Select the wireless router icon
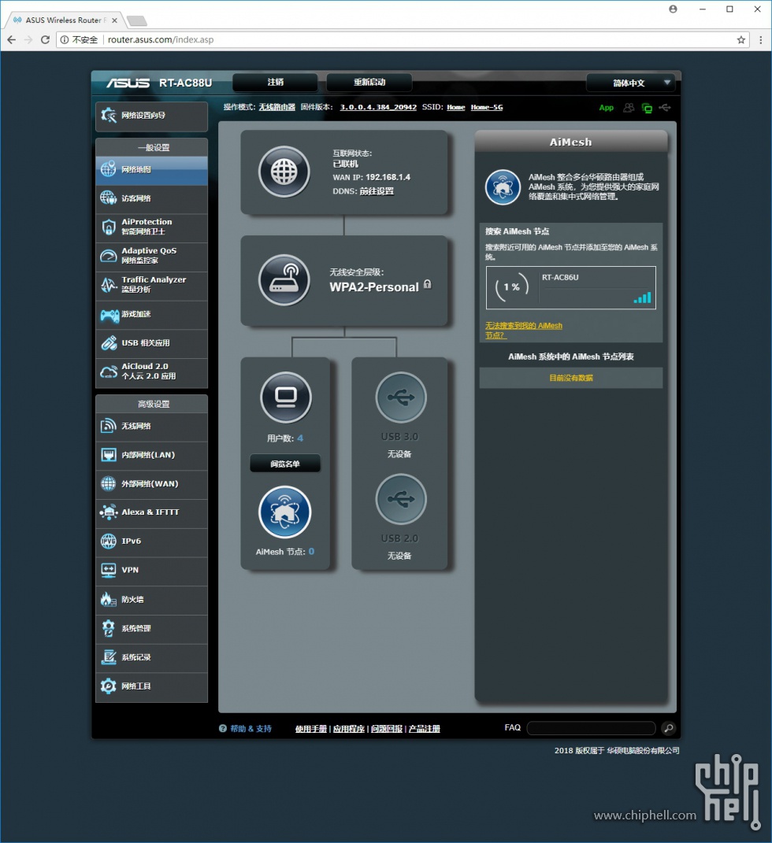 (284, 280)
